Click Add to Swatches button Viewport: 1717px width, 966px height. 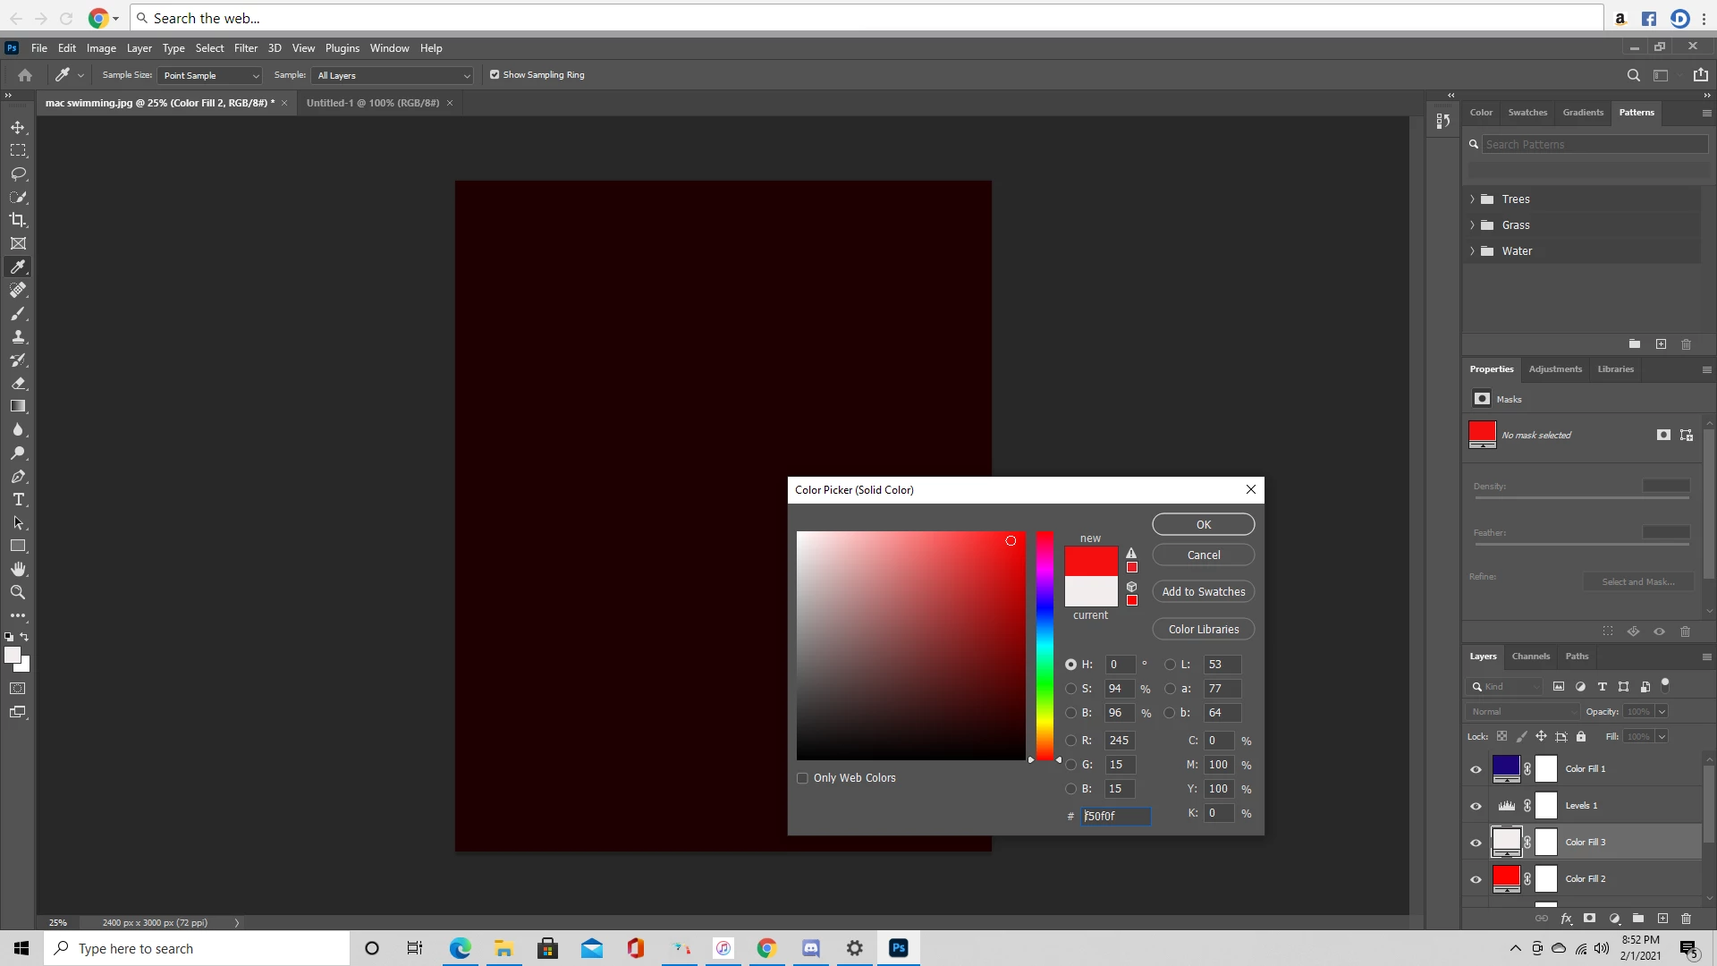tap(1203, 592)
